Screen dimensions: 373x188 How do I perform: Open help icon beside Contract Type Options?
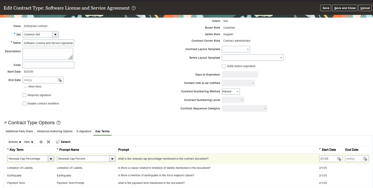point(59,123)
